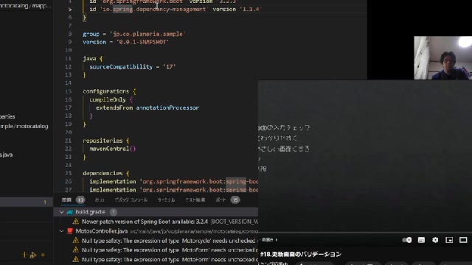Expand the chapter label arrow in video controls
Image resolution: width=472 pixels, height=265 pixels.
(x=277, y=240)
